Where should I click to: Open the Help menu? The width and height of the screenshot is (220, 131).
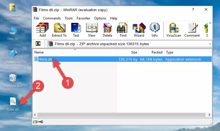click(114, 18)
